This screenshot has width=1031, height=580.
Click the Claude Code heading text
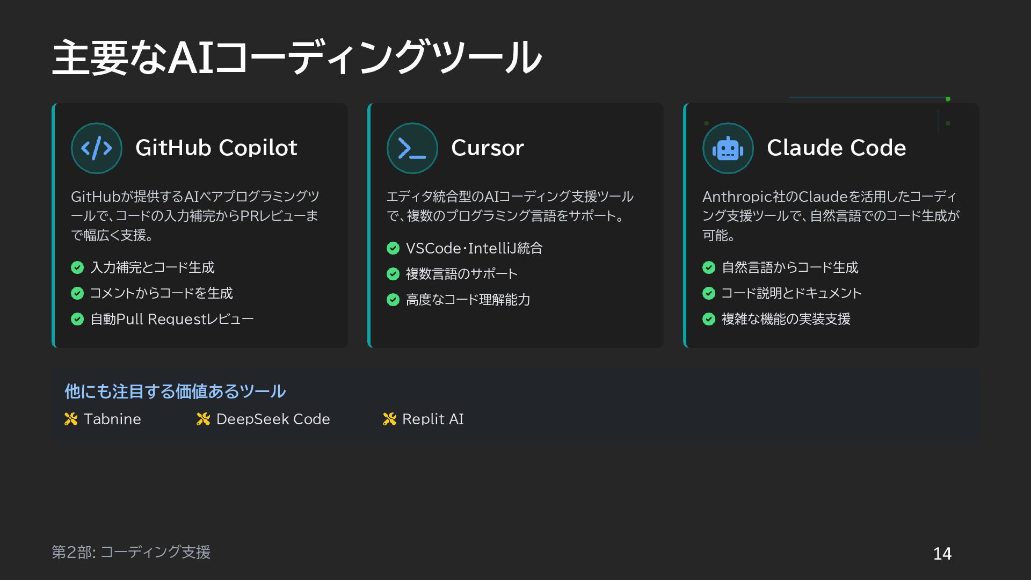point(836,148)
